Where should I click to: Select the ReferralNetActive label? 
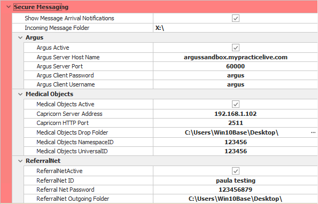[59, 171]
